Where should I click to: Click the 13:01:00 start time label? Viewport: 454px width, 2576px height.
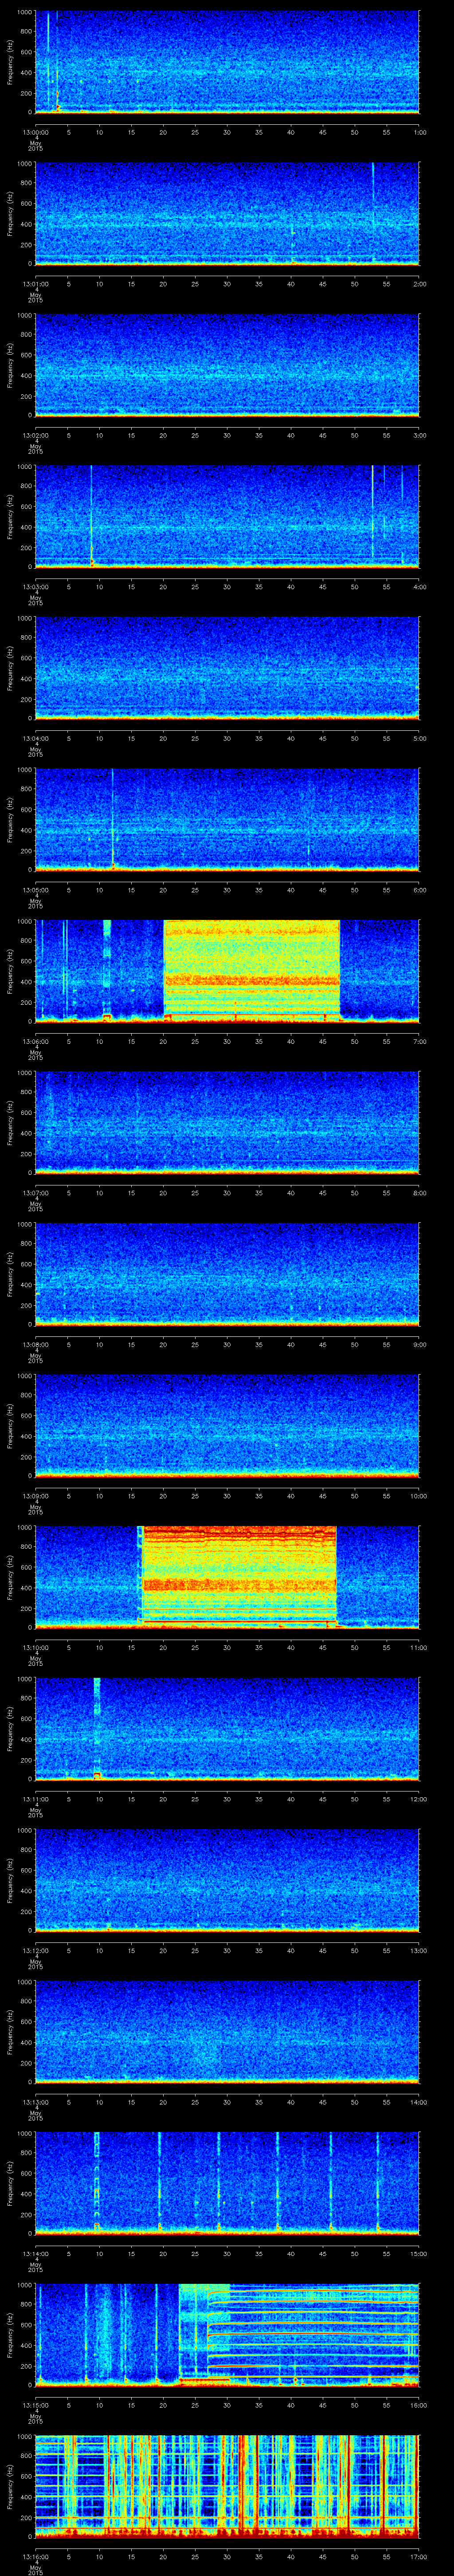(36, 284)
